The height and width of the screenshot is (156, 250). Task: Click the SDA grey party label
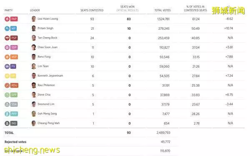(x=14, y=104)
